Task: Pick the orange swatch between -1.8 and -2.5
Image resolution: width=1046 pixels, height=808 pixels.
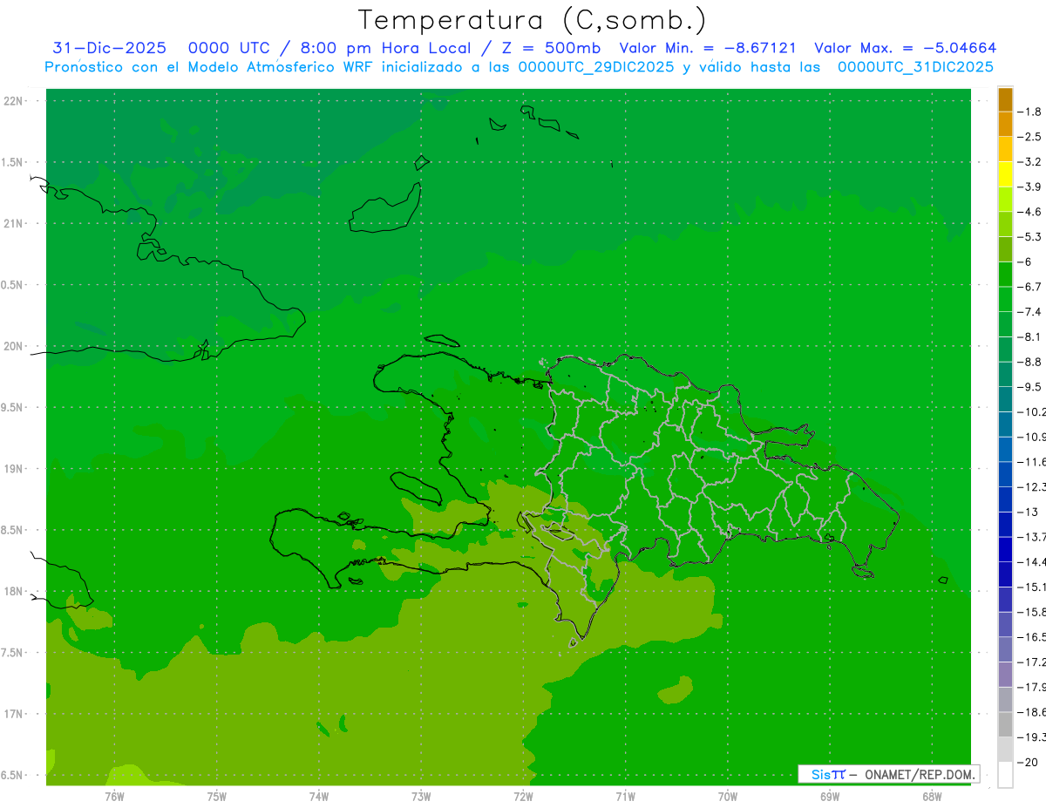Action: [x=1005, y=125]
